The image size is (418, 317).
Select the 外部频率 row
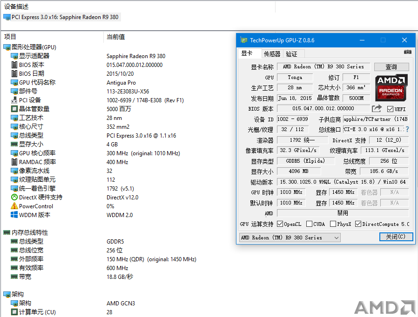click(103, 259)
